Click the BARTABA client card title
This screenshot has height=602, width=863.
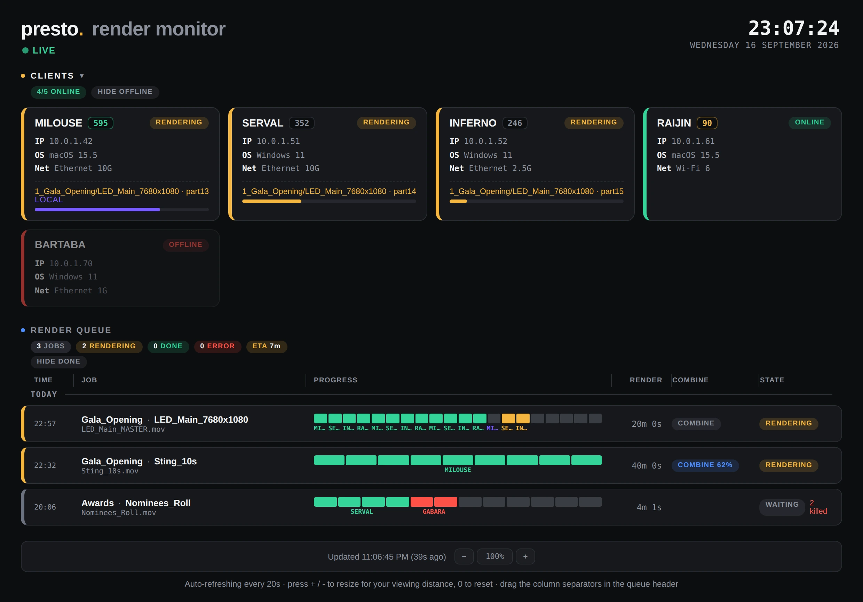click(x=60, y=244)
